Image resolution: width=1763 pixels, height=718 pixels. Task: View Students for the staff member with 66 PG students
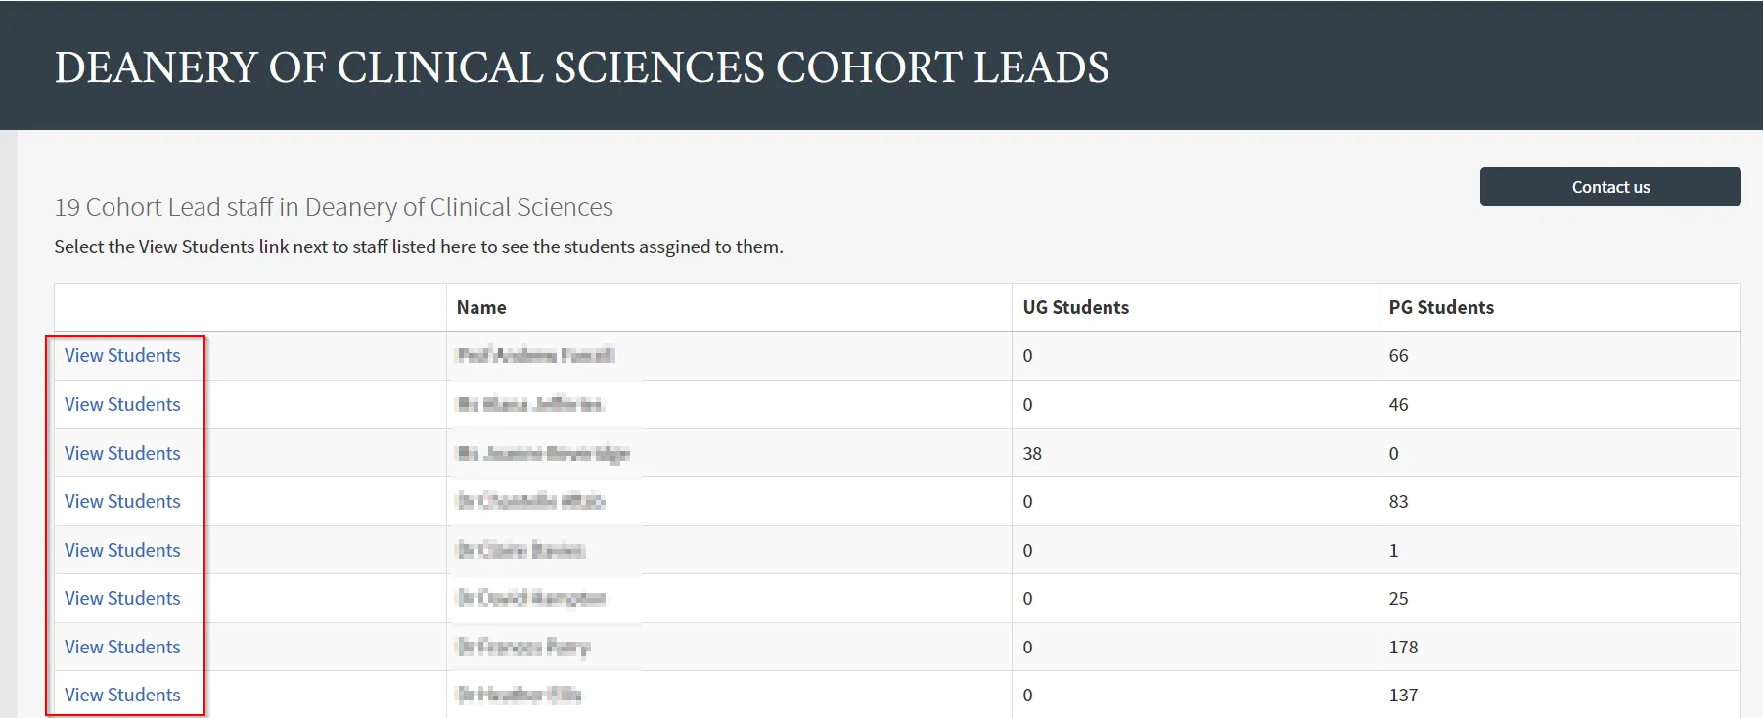click(x=121, y=355)
